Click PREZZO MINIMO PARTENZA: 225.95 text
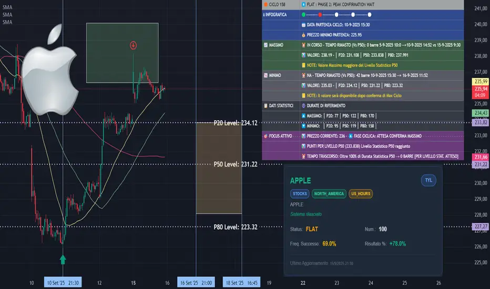Screen dimensions: 490x289 334,35
